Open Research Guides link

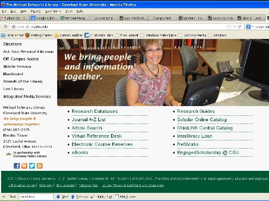pos(196,111)
